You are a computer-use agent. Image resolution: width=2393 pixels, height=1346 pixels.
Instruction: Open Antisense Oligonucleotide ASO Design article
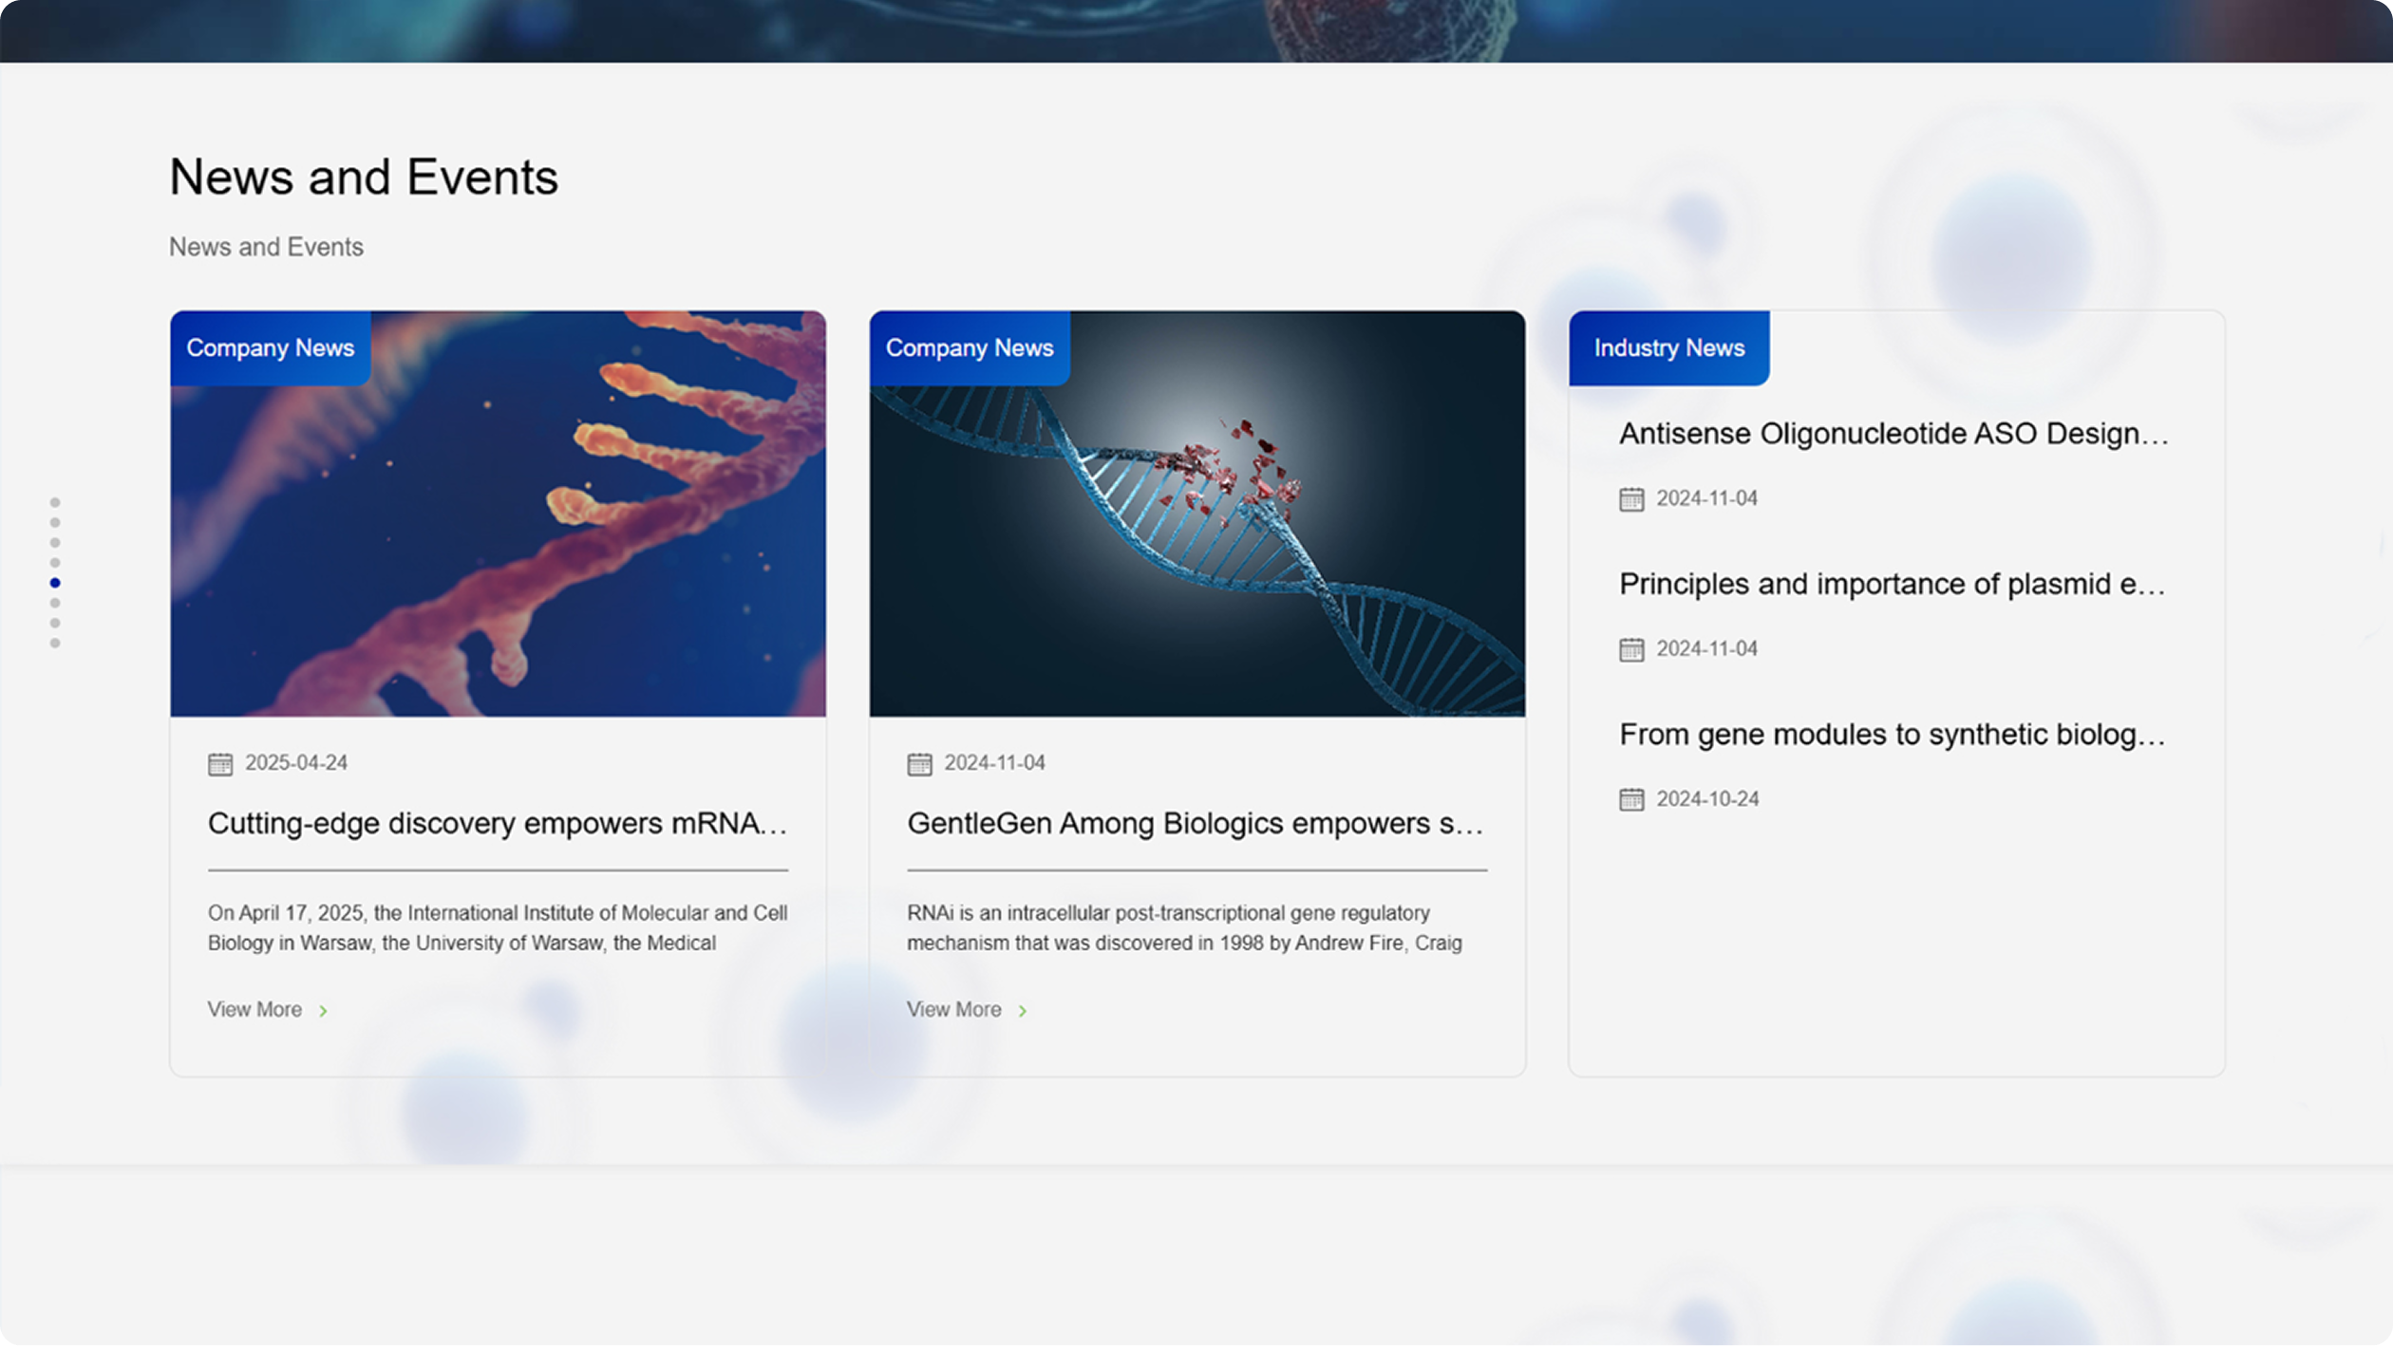(x=1894, y=434)
